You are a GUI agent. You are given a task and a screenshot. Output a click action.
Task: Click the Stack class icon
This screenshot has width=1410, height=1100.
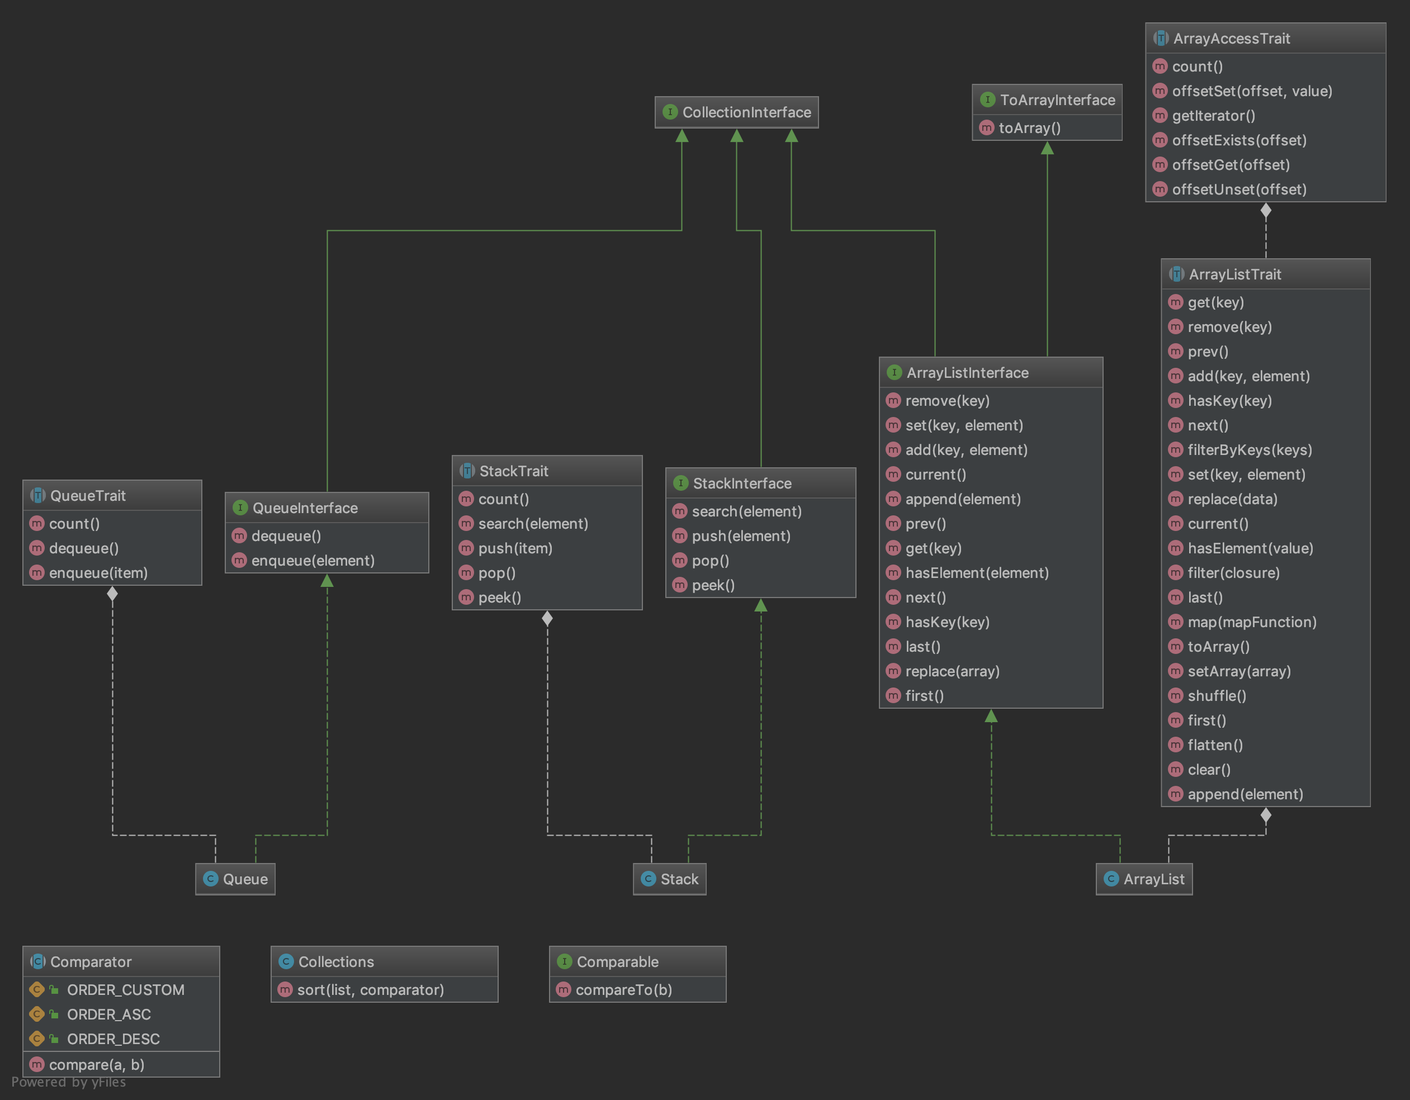click(x=648, y=879)
